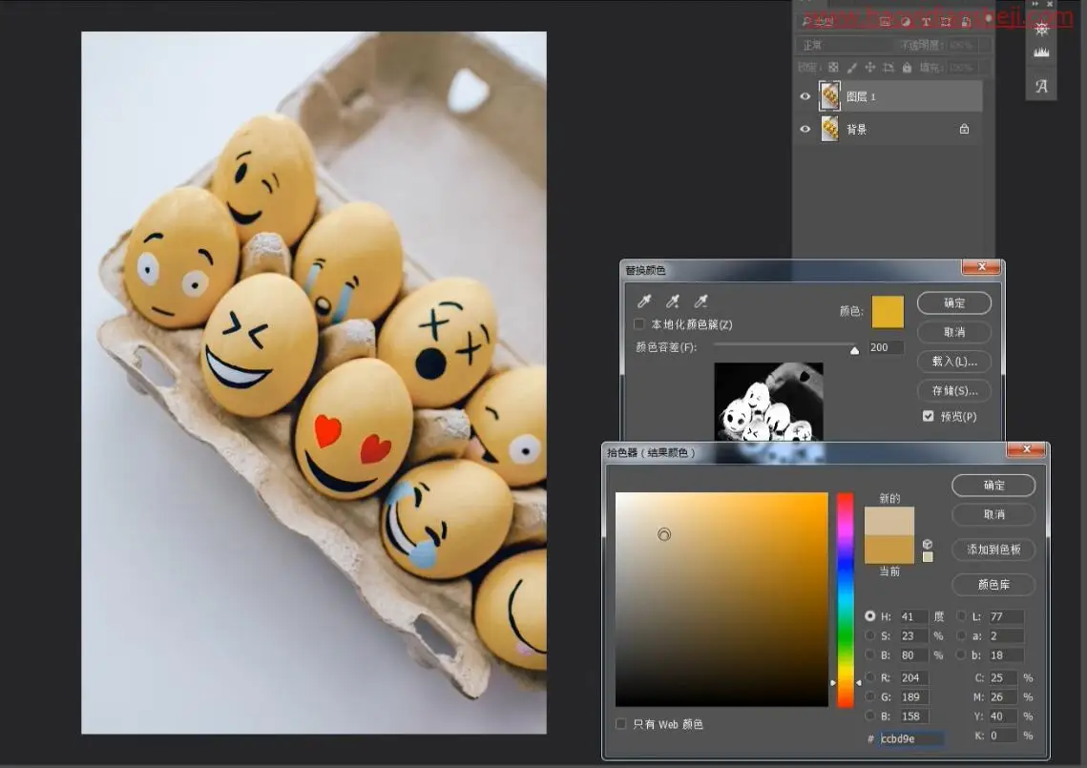Select the add-to-sample eyedropper in Replace Color
This screenshot has height=768, width=1087.
(673, 301)
